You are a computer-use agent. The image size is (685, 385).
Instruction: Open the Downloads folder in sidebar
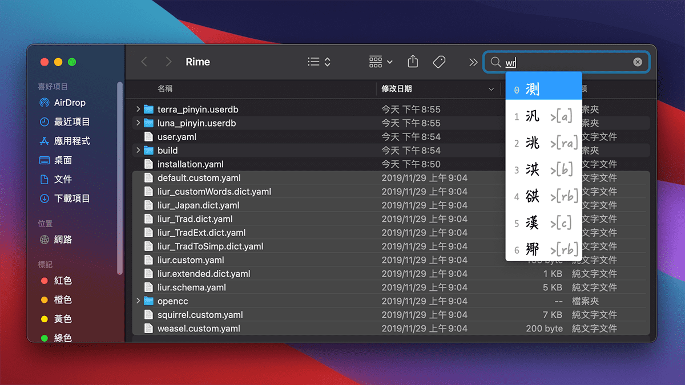[x=71, y=198]
